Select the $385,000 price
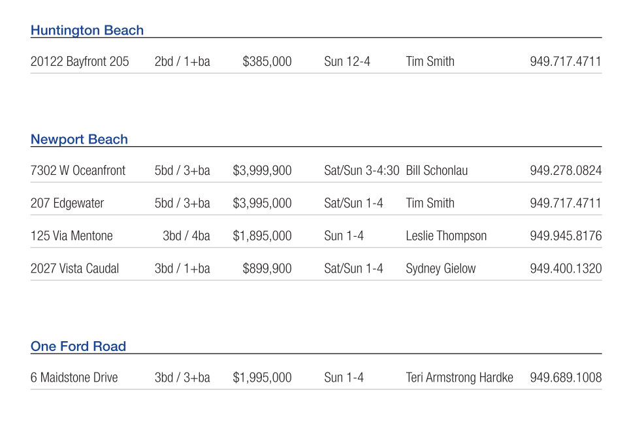Screen dimensions: 627x426 click(266, 61)
